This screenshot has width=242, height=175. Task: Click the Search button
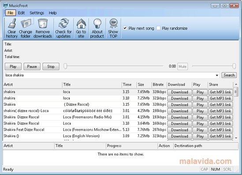[x=229, y=75]
